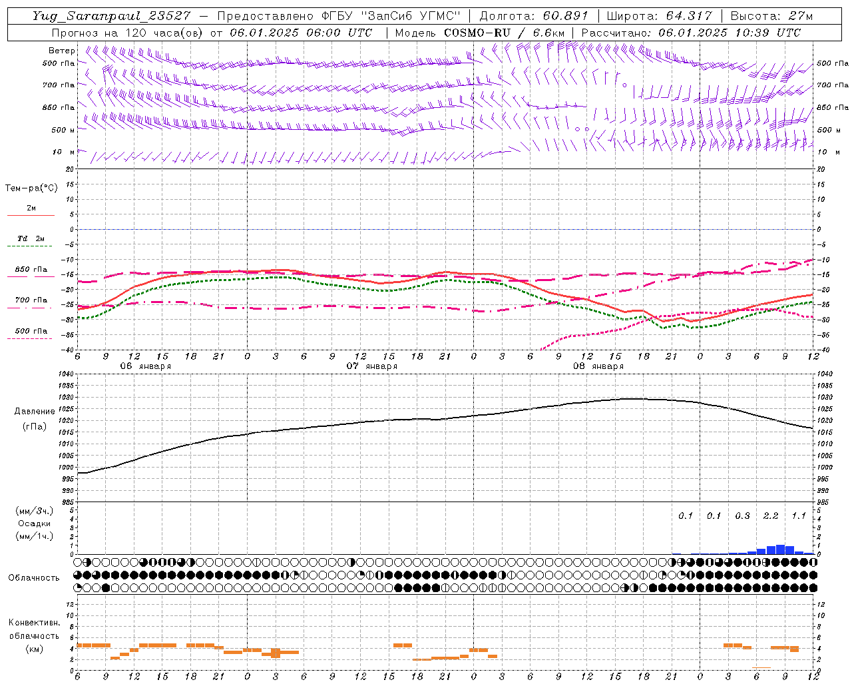Click the tallest blue precipitation bar
The width and height of the screenshot is (852, 682).
click(x=780, y=549)
